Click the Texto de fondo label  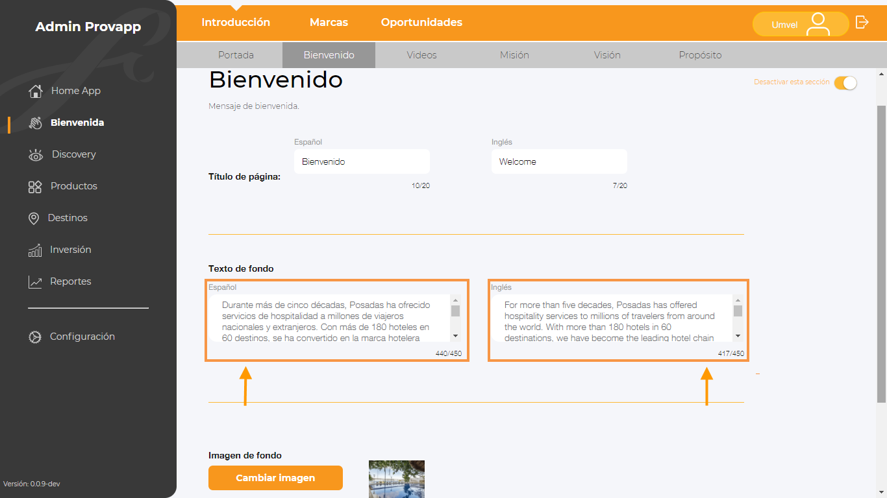241,268
